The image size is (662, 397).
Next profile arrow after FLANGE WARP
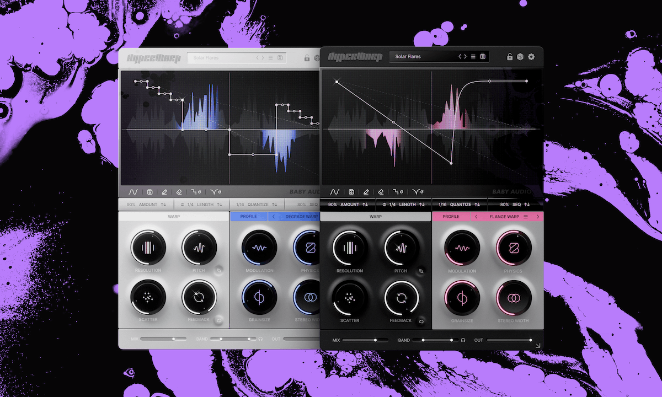coord(538,217)
